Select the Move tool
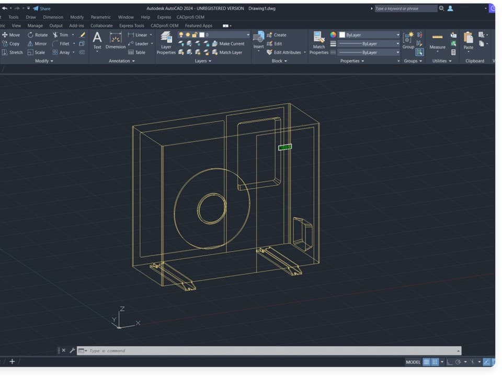 coord(12,35)
